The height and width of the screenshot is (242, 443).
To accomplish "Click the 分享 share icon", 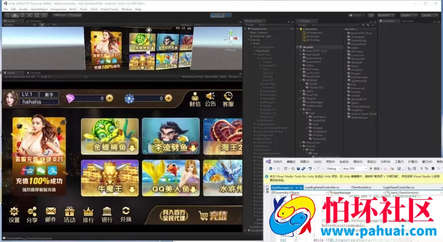I will [x=32, y=215].
